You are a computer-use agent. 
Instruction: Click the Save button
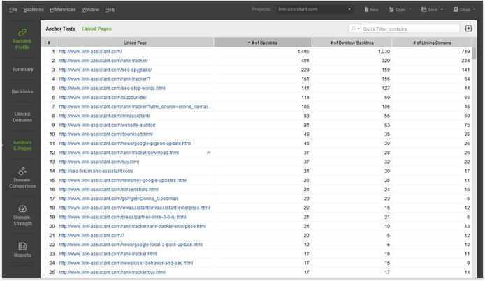[x=429, y=10]
